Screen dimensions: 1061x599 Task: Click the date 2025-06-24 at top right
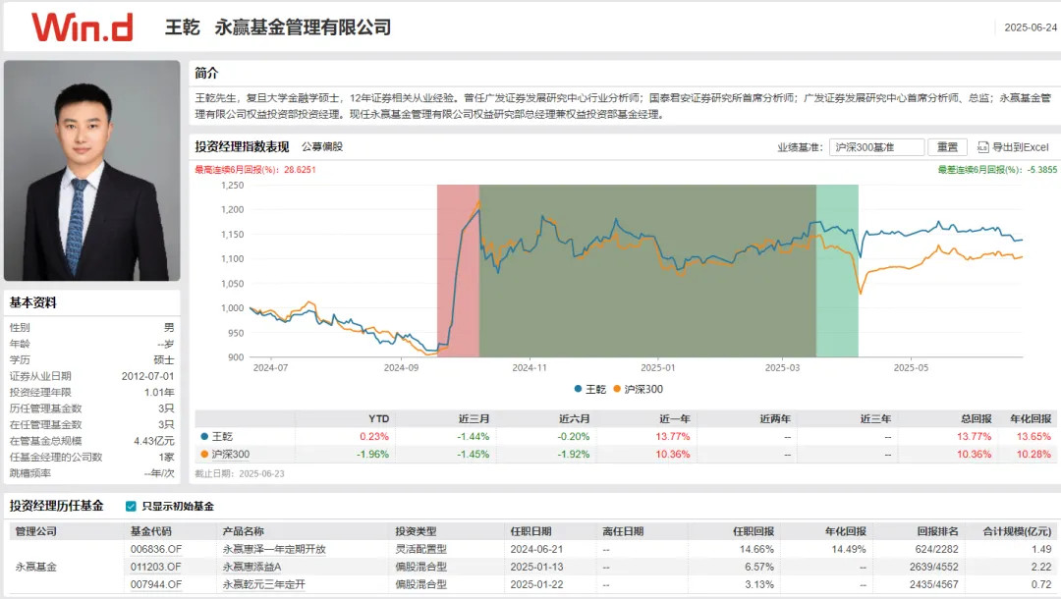point(1031,27)
